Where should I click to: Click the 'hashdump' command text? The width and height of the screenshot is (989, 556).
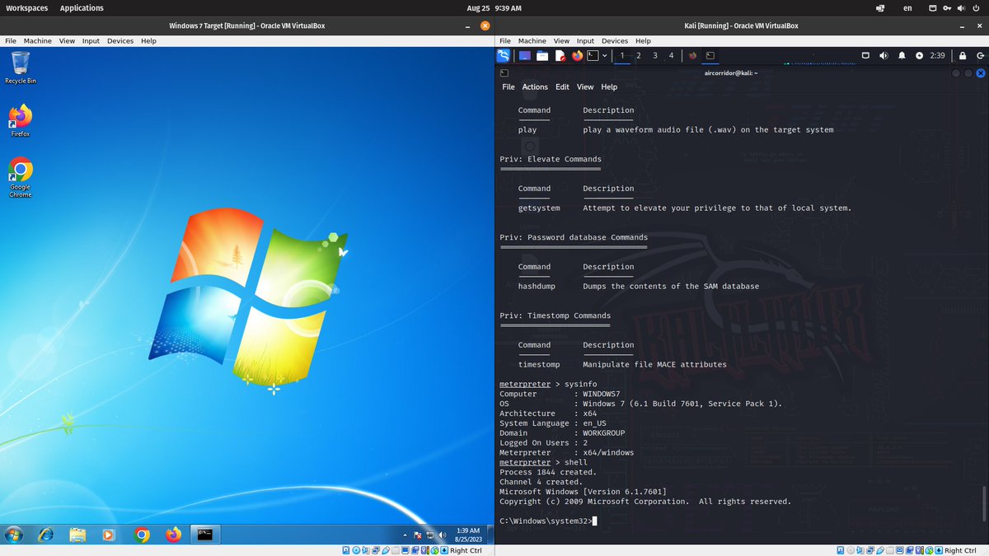coord(537,286)
